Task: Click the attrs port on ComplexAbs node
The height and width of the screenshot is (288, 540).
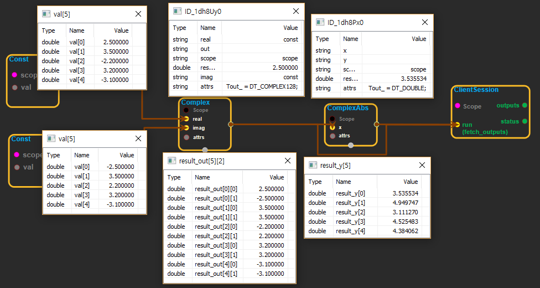Action: (332, 135)
